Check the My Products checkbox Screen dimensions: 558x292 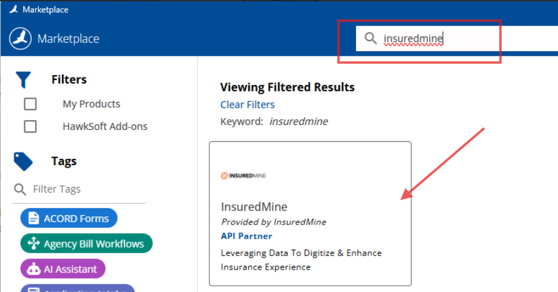[x=30, y=104]
